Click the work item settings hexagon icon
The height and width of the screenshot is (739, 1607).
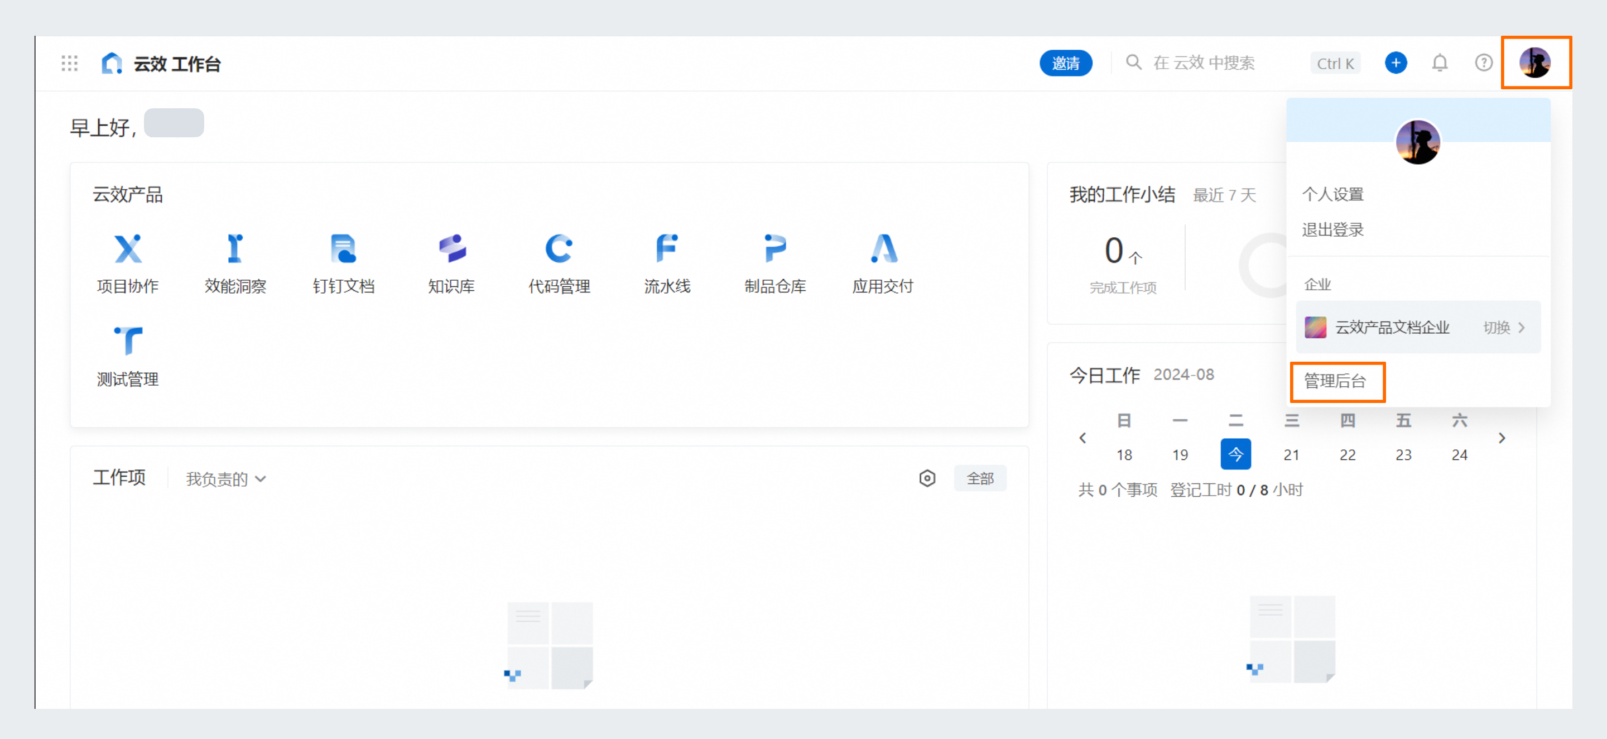tap(927, 478)
